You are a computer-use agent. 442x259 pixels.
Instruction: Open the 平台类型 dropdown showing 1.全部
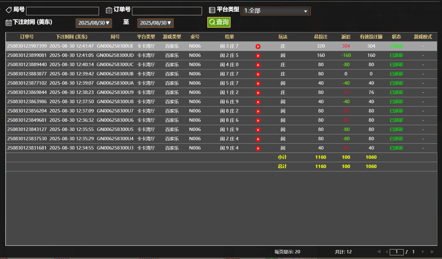click(275, 11)
